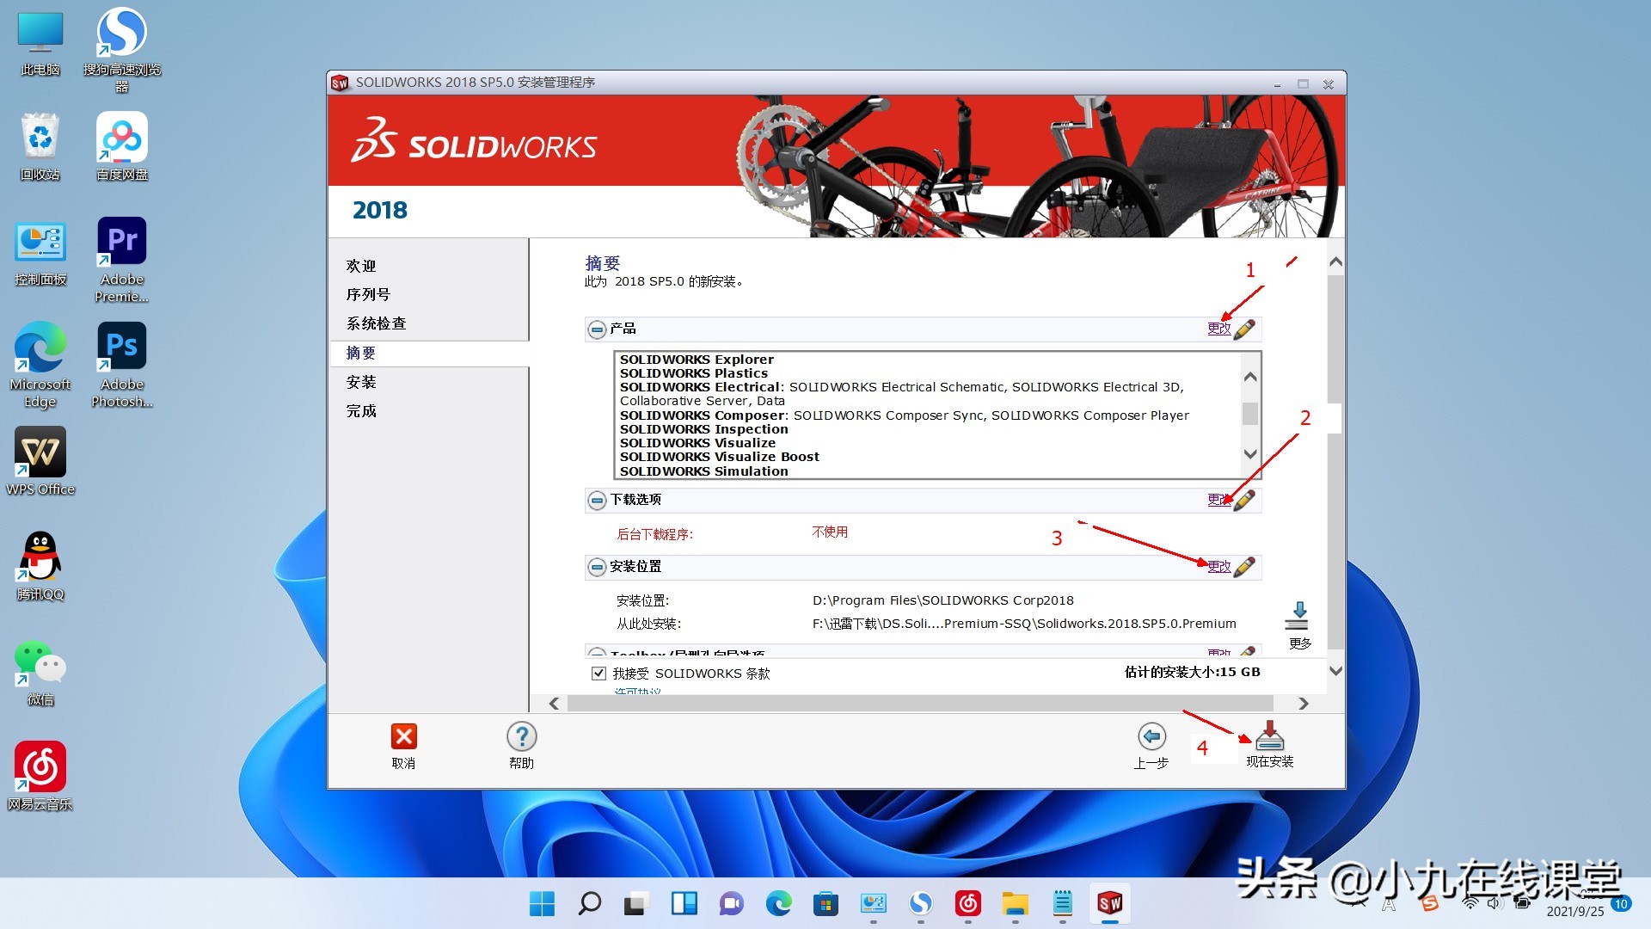Click the down arrow of the product list scrollbar
Viewport: 1651px width, 929px height.
1249,454
